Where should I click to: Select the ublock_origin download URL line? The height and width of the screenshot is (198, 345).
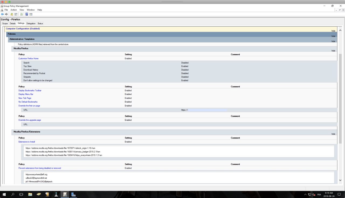(60, 148)
